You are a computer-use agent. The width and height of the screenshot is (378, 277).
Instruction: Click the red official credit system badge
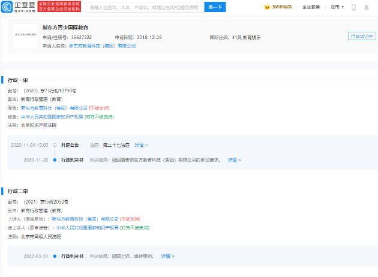59,7
